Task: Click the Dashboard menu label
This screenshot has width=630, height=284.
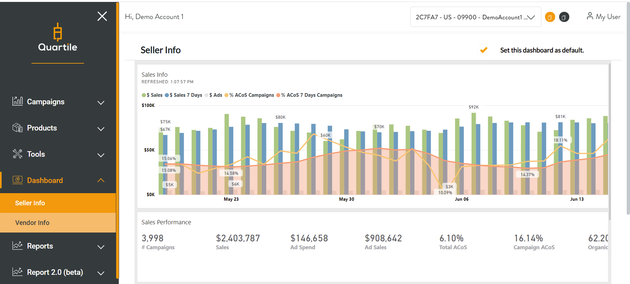Action: click(x=45, y=180)
